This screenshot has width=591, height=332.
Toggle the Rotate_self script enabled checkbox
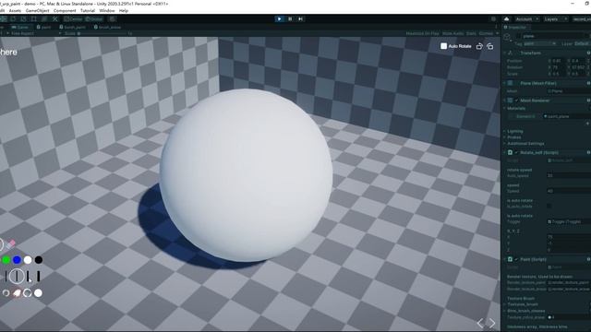pyautogui.click(x=517, y=153)
